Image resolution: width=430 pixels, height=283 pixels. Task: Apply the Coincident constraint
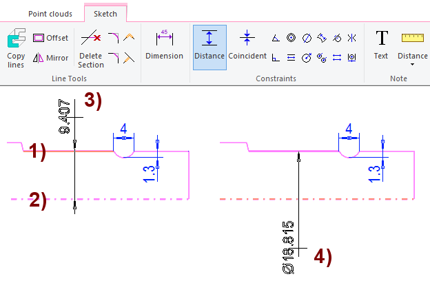247,45
